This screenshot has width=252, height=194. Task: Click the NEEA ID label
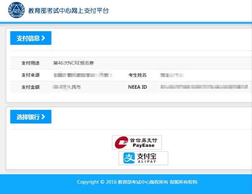click(137, 87)
